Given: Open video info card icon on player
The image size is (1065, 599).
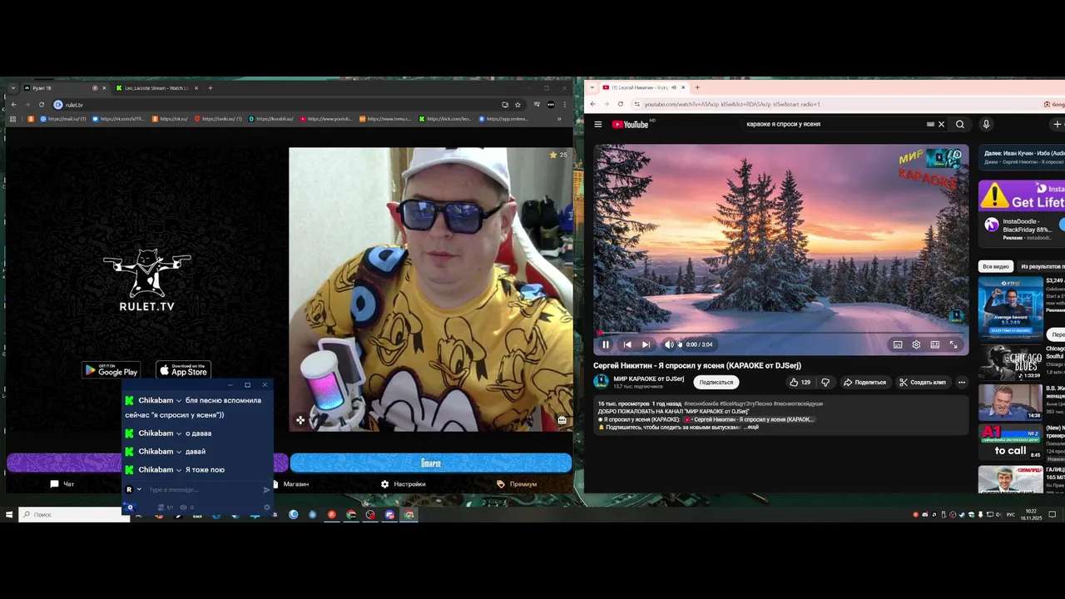Looking at the screenshot, I should pyautogui.click(x=957, y=155).
